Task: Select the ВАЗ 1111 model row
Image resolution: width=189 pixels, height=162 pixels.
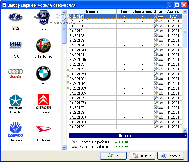Action: [x=125, y=16]
